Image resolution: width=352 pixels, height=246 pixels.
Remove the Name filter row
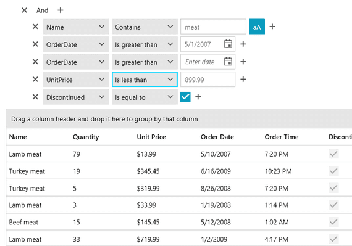click(35, 27)
